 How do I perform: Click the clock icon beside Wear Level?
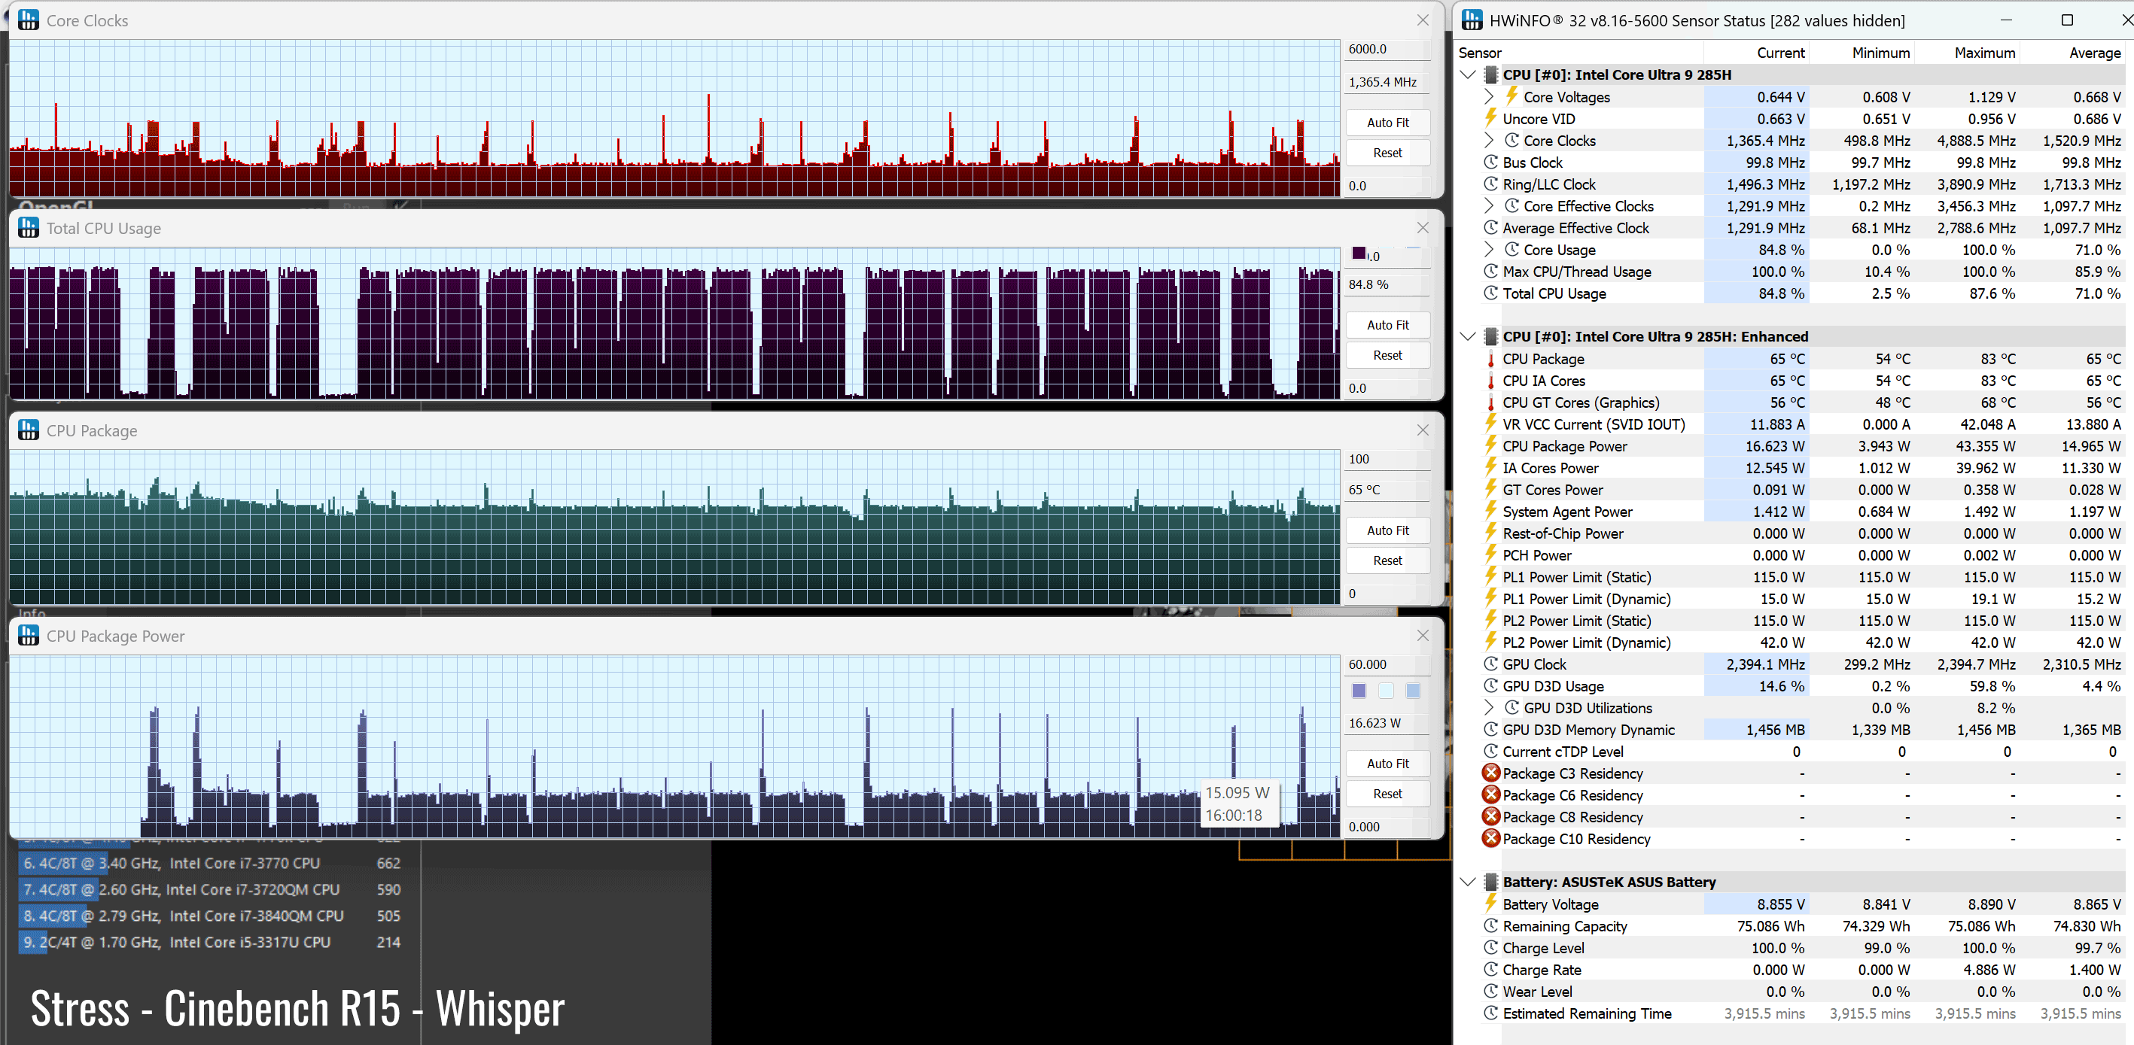click(1490, 991)
